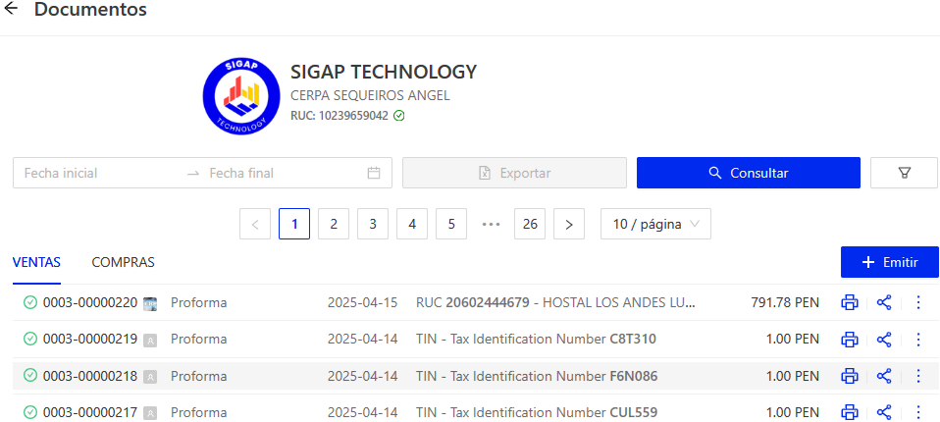The image size is (940, 422).
Task: Jump ahead using pagination ellipsis
Action: (491, 224)
